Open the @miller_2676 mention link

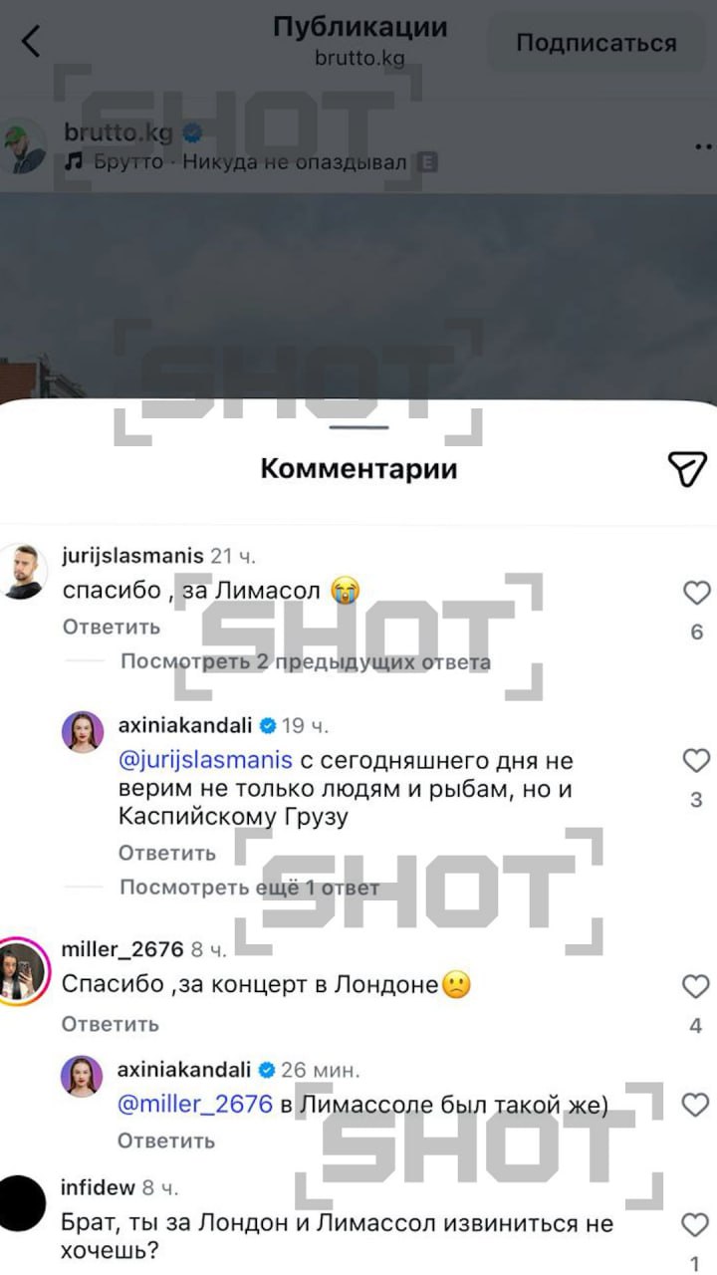pyautogui.click(x=195, y=1104)
